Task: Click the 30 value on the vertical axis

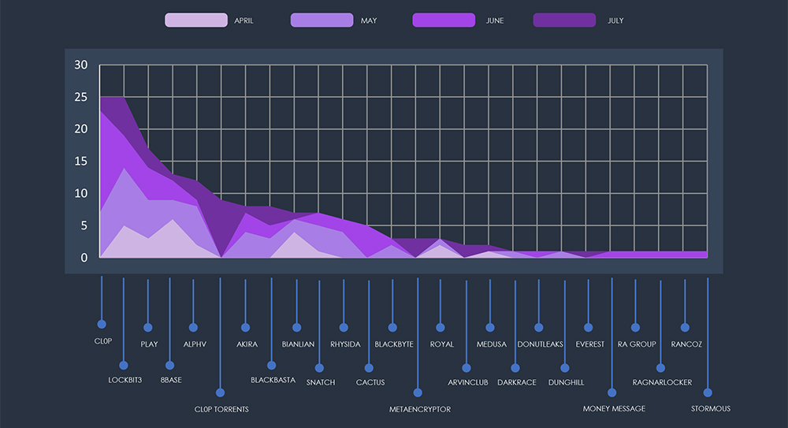Action: tap(81, 65)
